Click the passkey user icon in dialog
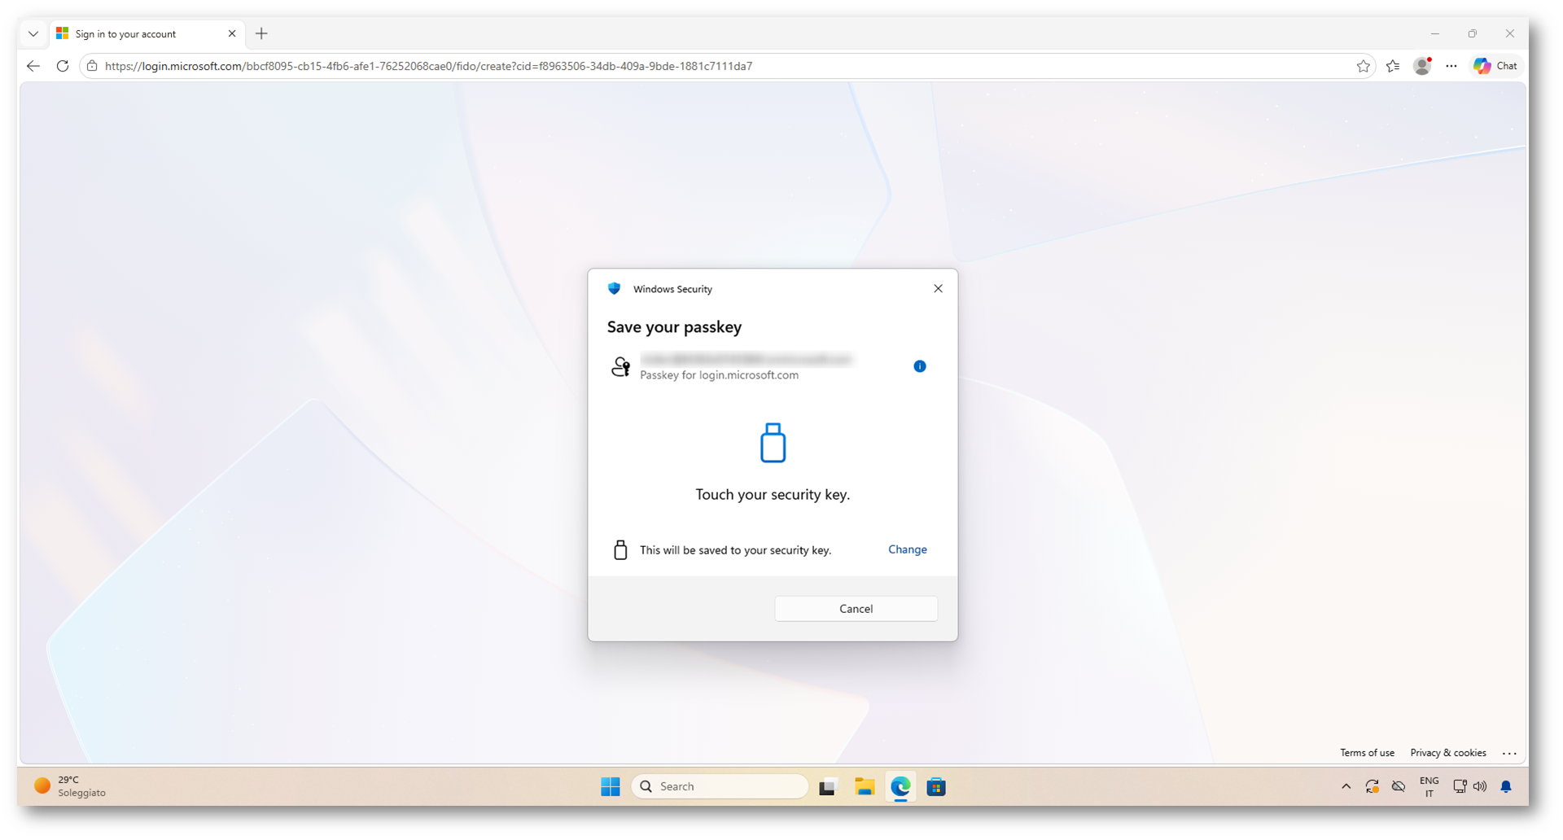 coord(620,367)
